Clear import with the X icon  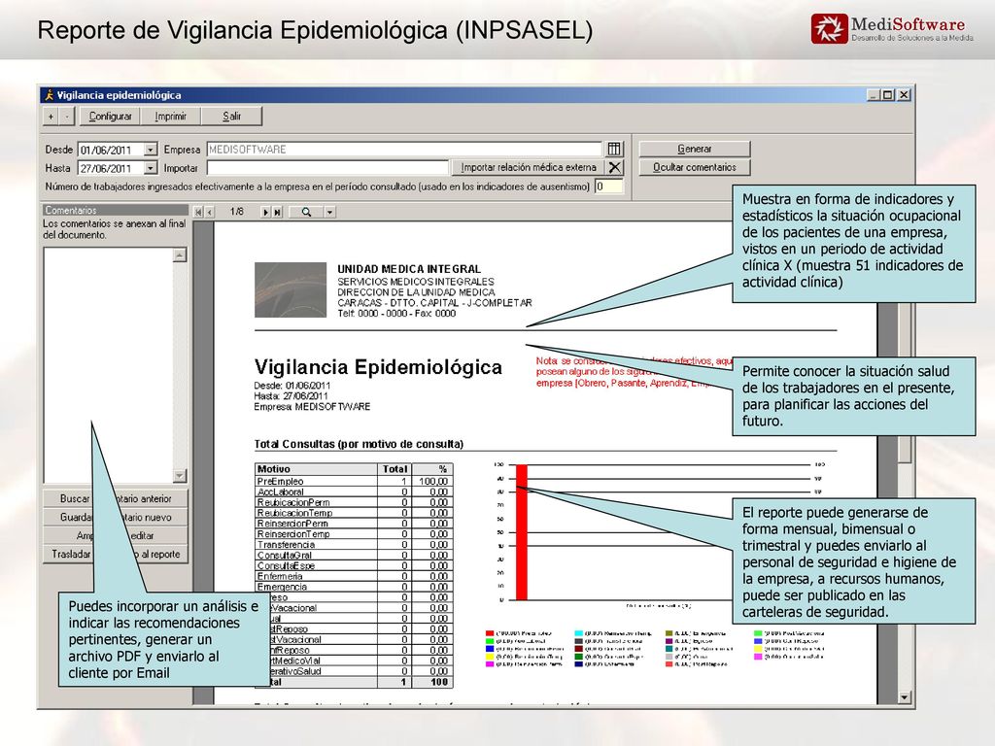pos(614,167)
